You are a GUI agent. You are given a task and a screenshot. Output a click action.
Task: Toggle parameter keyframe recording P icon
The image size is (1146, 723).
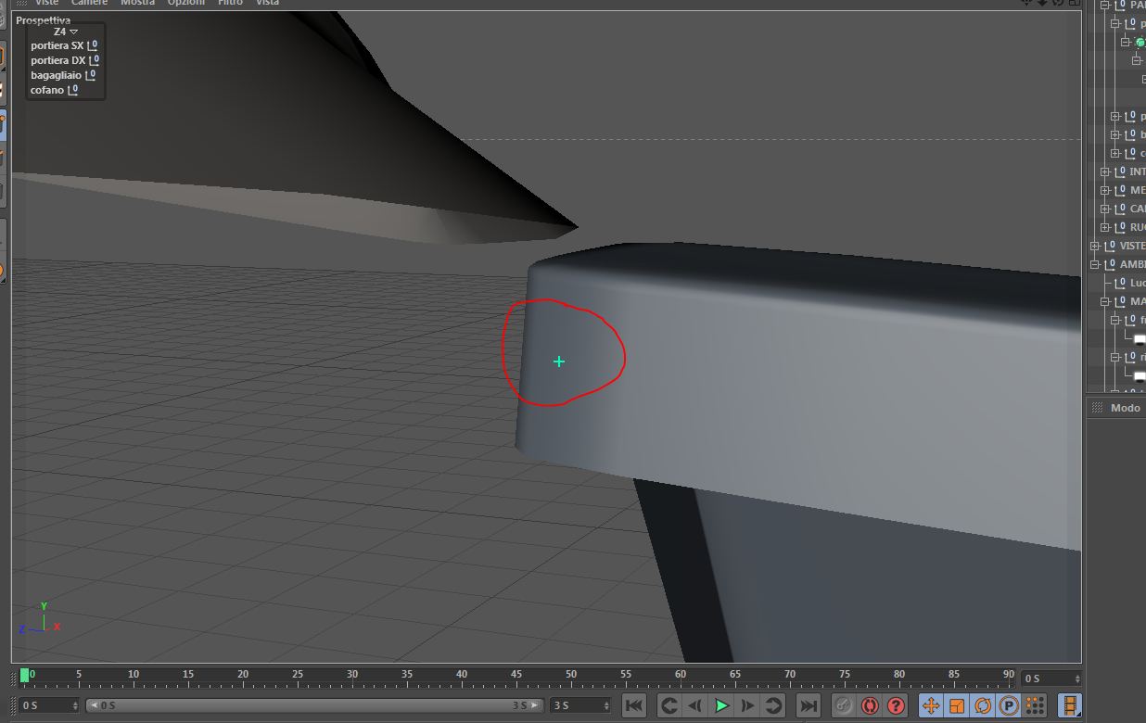click(1008, 705)
